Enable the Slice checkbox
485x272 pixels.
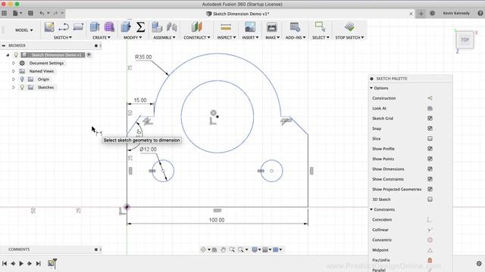coord(430,139)
